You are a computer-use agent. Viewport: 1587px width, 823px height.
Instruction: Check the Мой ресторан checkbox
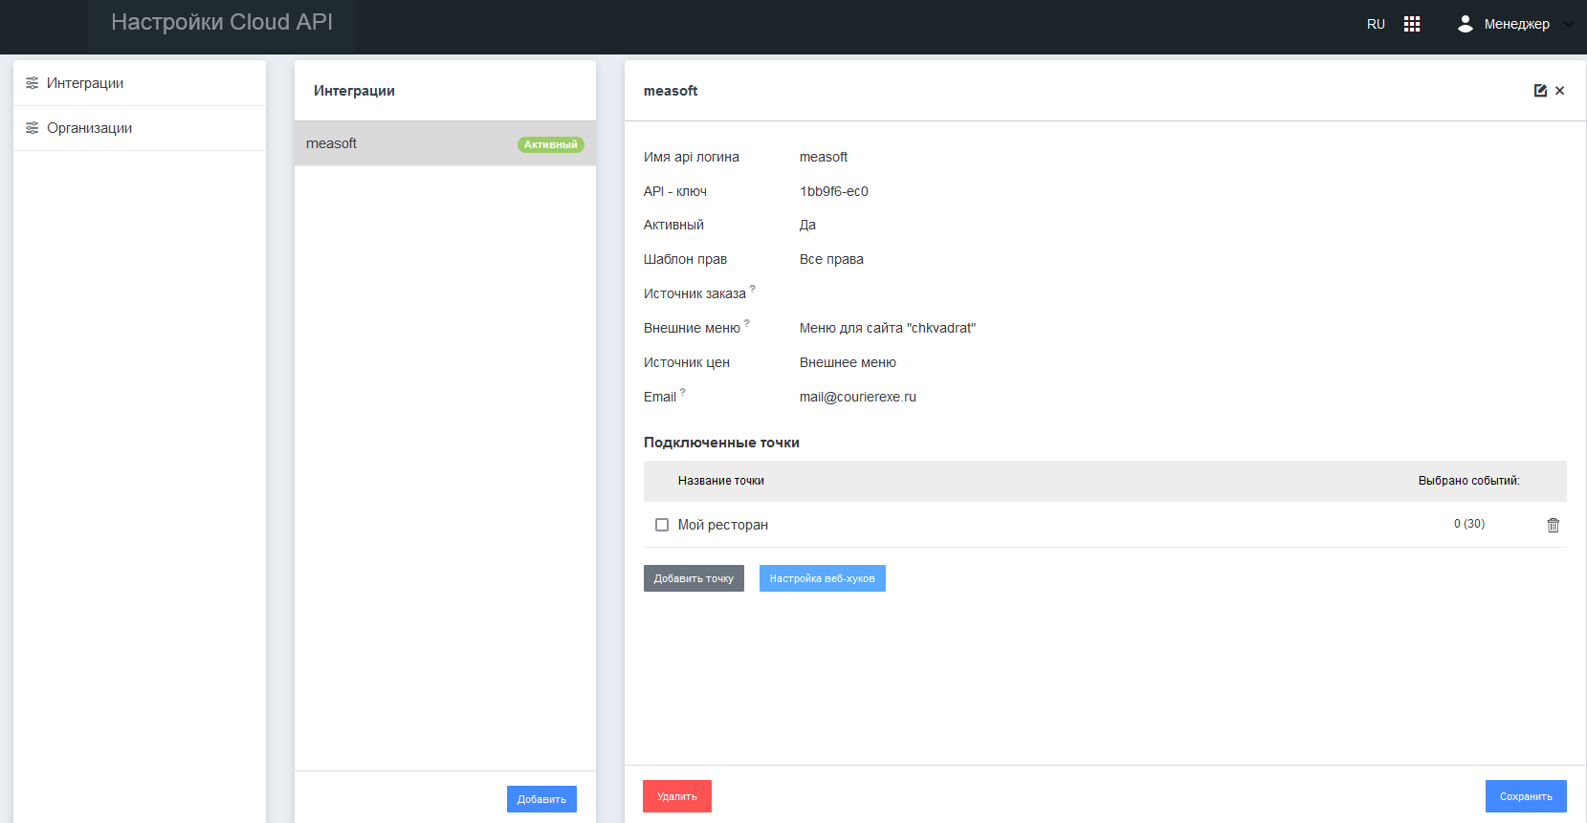(662, 525)
